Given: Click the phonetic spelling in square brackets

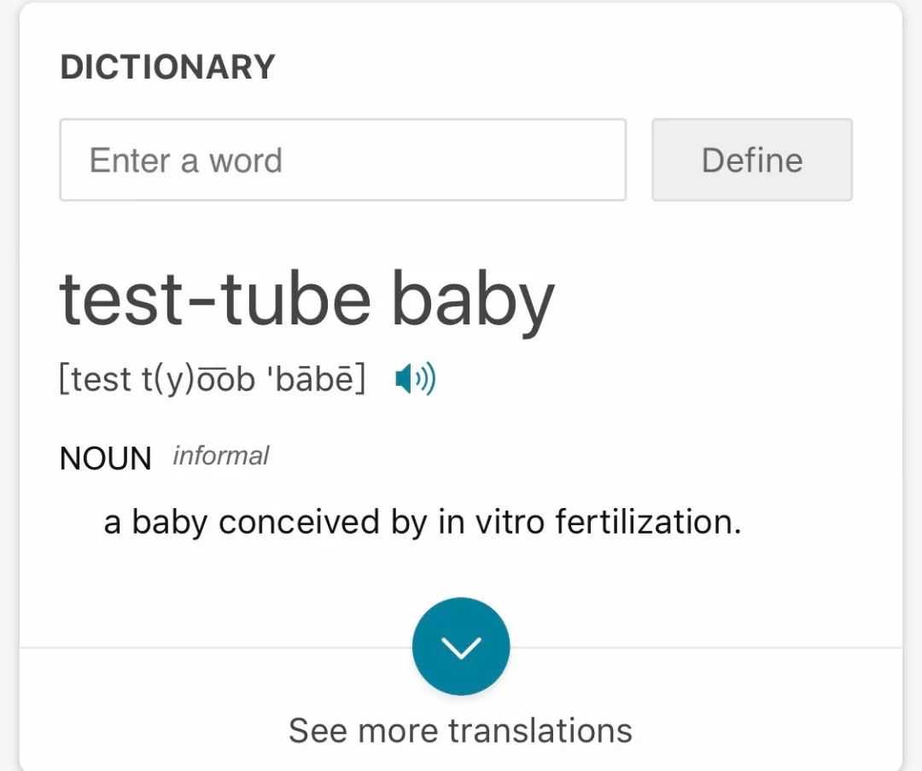Looking at the screenshot, I should (212, 378).
